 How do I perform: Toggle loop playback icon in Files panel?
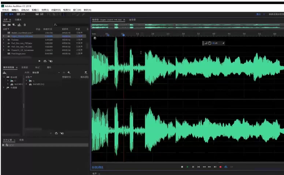point(45,61)
